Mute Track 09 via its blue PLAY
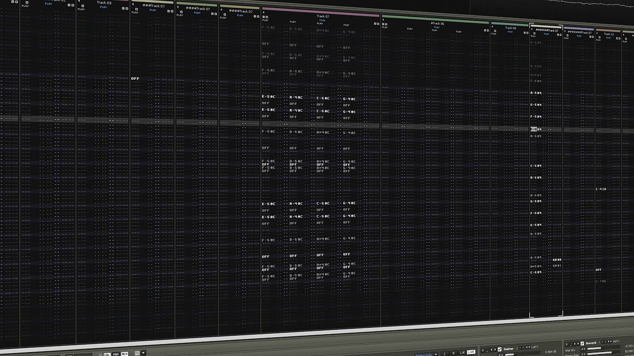 coord(510,32)
